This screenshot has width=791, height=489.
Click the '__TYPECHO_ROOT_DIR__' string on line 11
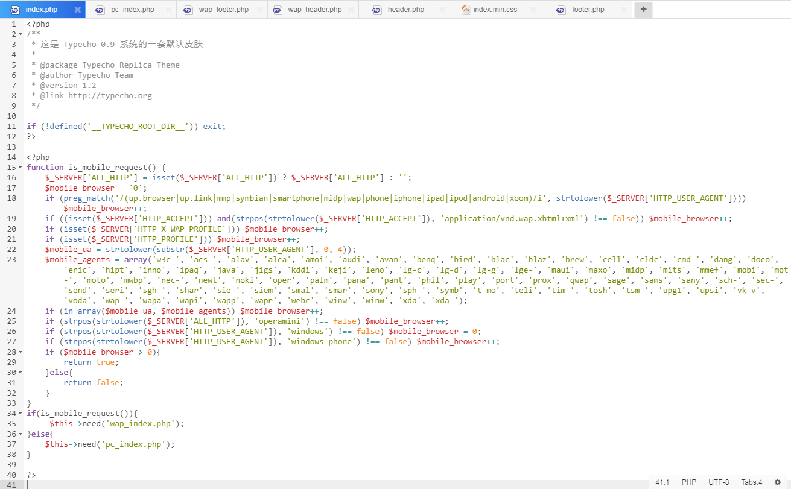[x=138, y=127]
